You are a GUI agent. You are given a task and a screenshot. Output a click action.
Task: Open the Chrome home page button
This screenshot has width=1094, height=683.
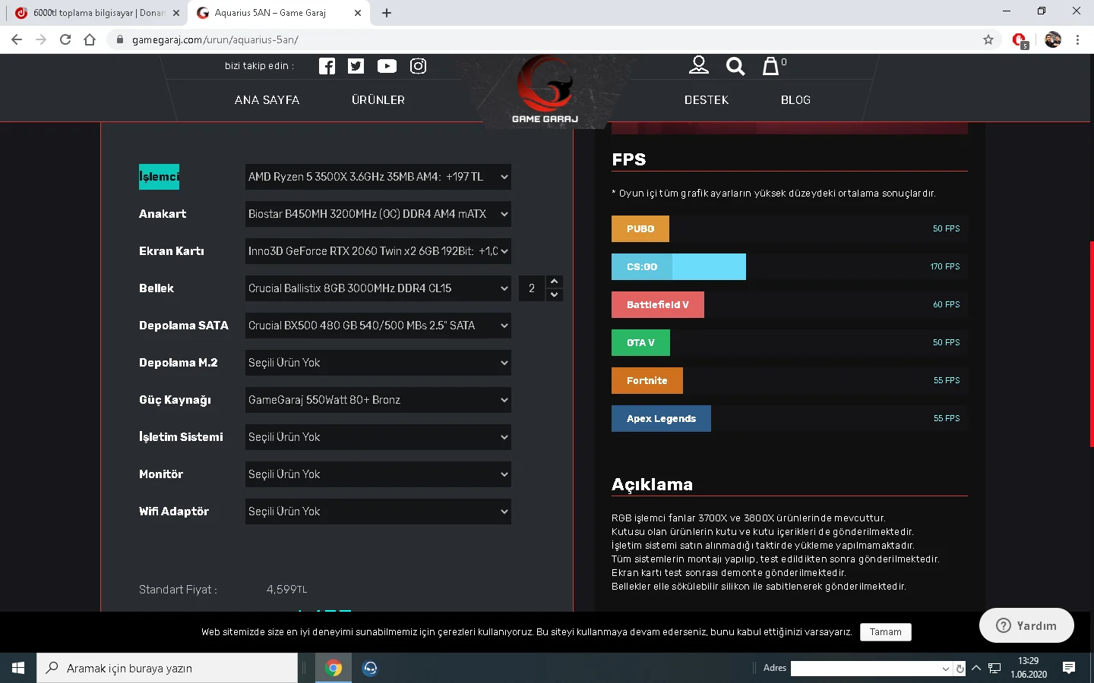pos(90,39)
